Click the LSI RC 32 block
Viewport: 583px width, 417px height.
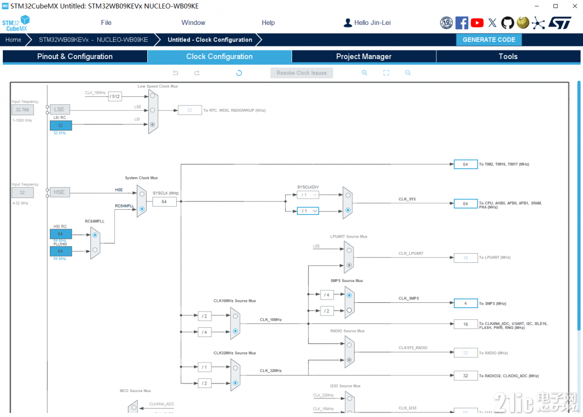pos(61,125)
